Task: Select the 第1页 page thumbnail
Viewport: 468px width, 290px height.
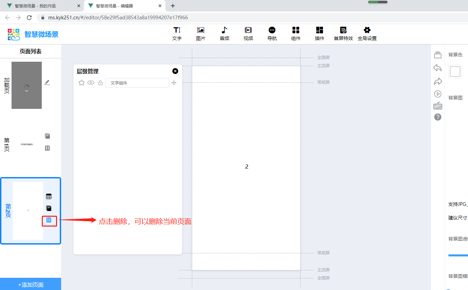Action: 27,144
